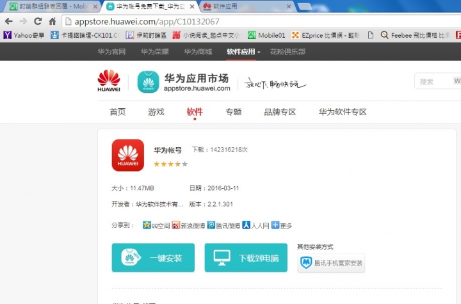Open the Mobile01 bookmark

266,35
